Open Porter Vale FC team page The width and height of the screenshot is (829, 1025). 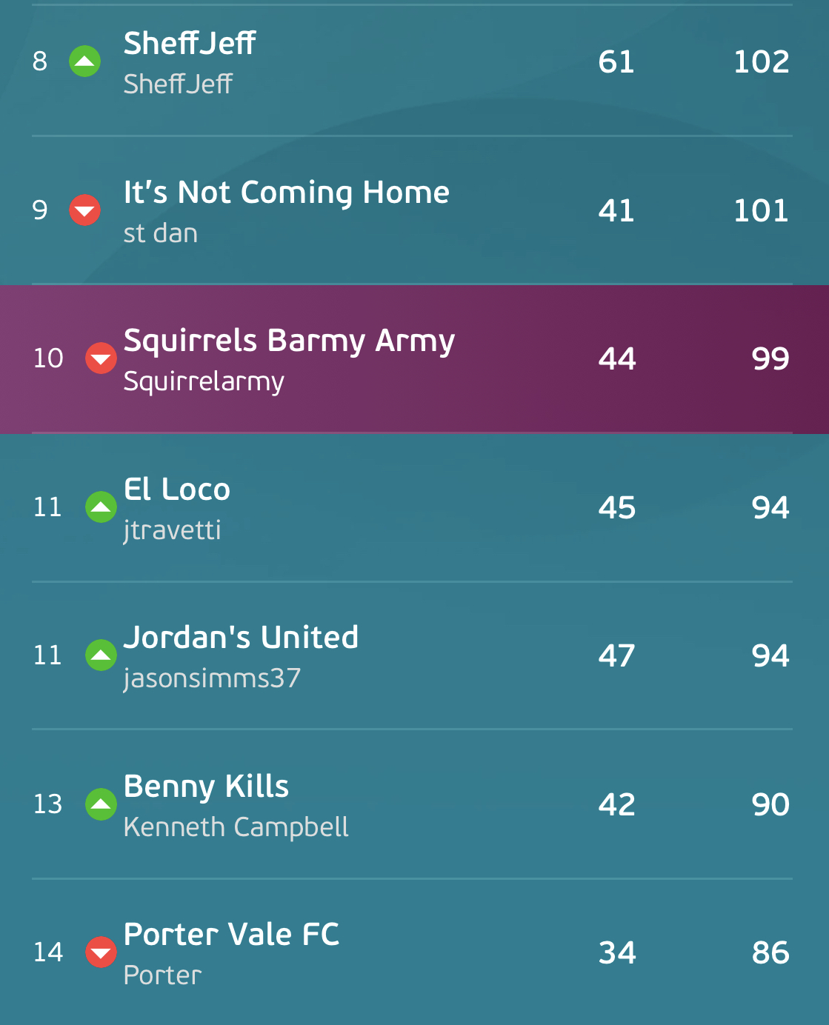(x=231, y=935)
